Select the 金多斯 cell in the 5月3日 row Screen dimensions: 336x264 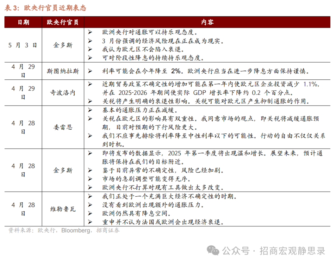click(63, 45)
